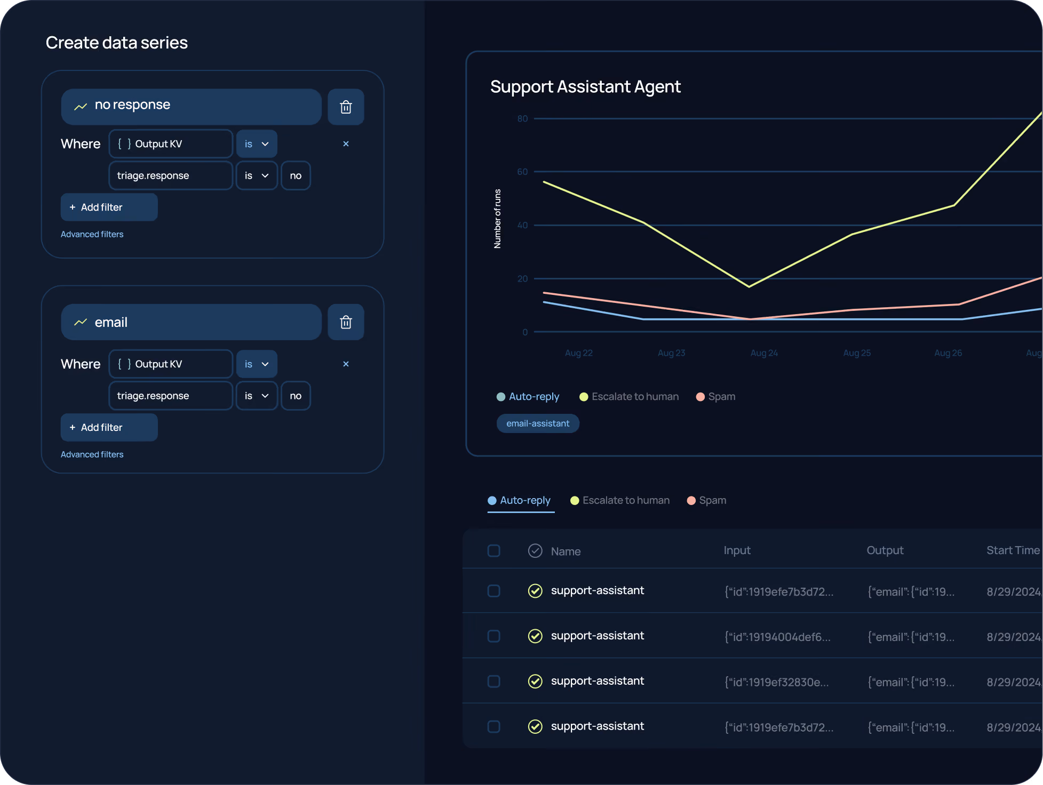The width and height of the screenshot is (1043, 785).
Task: Click the Aug 24 label on chart axis
Action: point(764,353)
